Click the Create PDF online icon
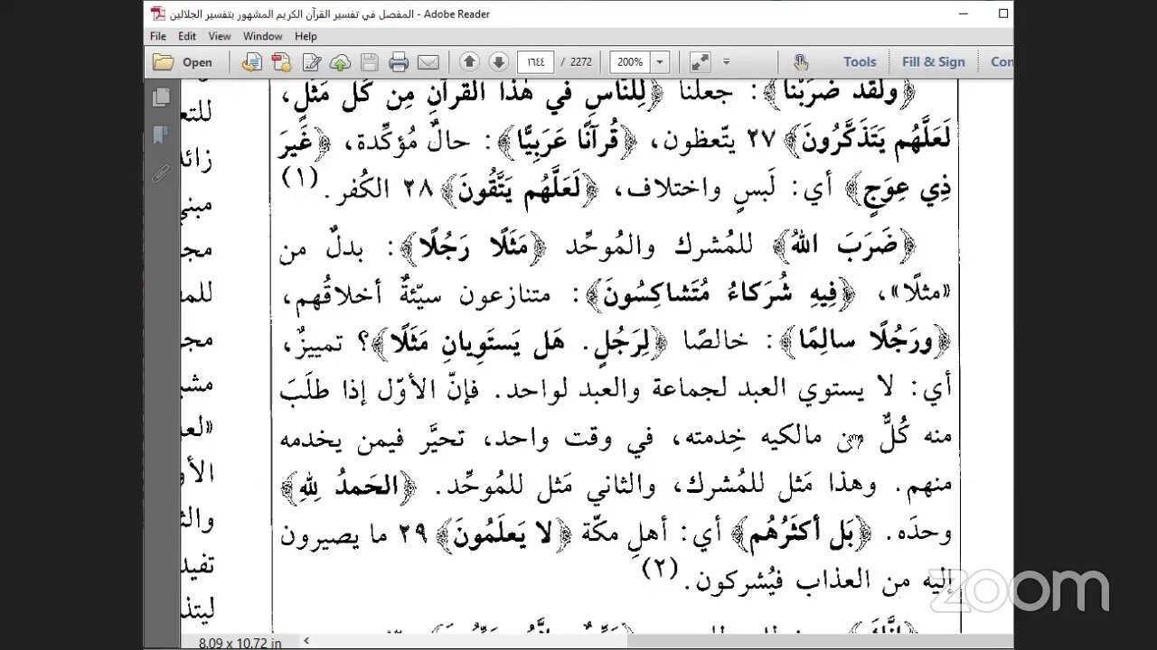 (x=251, y=62)
